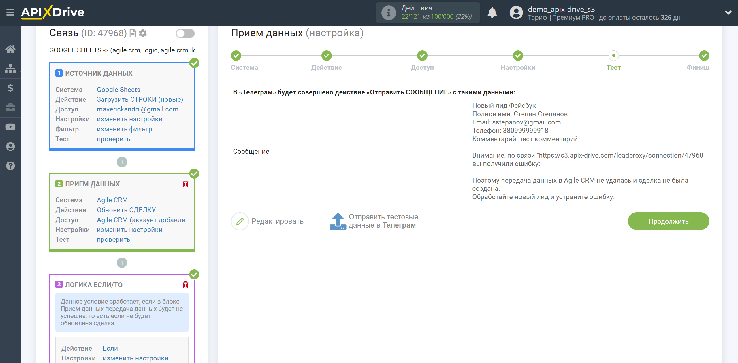Image resolution: width=738 pixels, height=363 pixels.
Task: Click Agile CRM system link
Action: (x=112, y=200)
